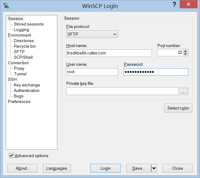Open Logging tree item
The width and height of the screenshot is (200, 178).
click(x=21, y=30)
